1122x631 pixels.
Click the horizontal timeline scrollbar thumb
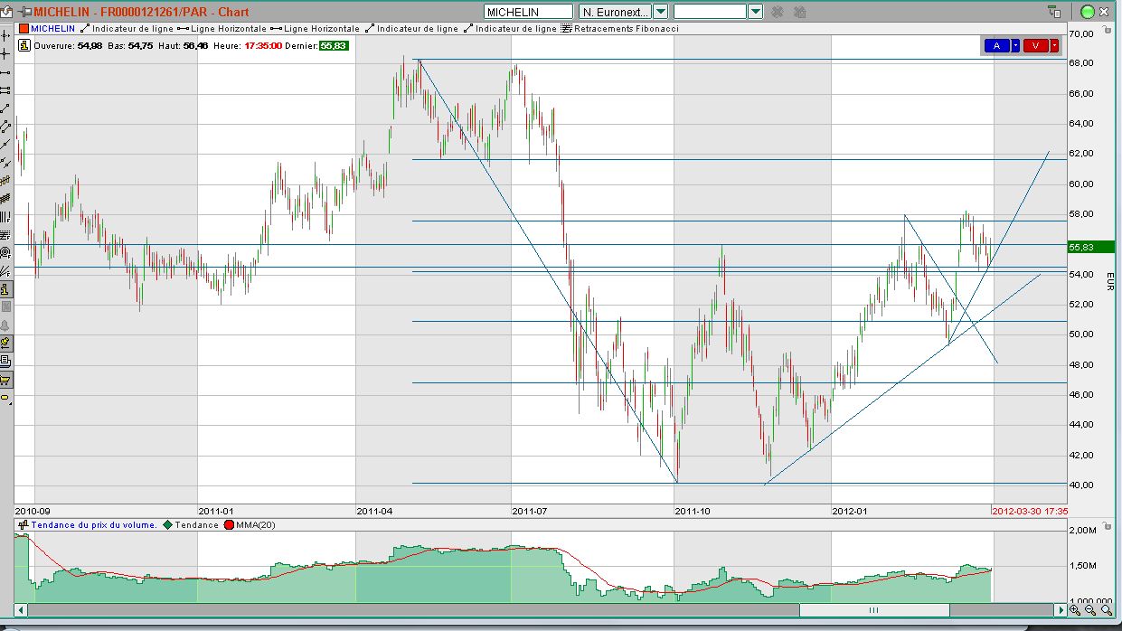872,610
